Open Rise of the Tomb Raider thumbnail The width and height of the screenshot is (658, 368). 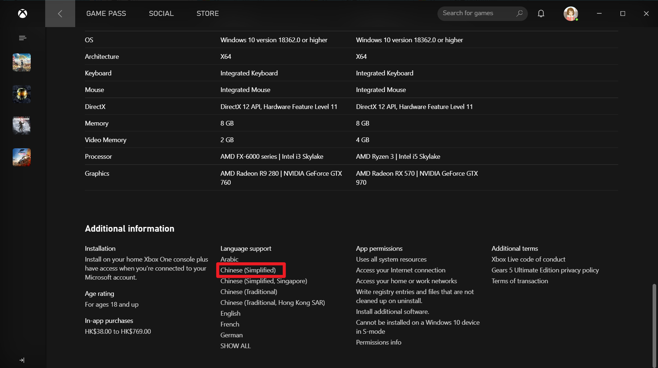(x=22, y=126)
